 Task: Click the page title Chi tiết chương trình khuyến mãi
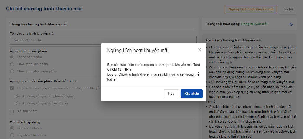tap(44, 9)
